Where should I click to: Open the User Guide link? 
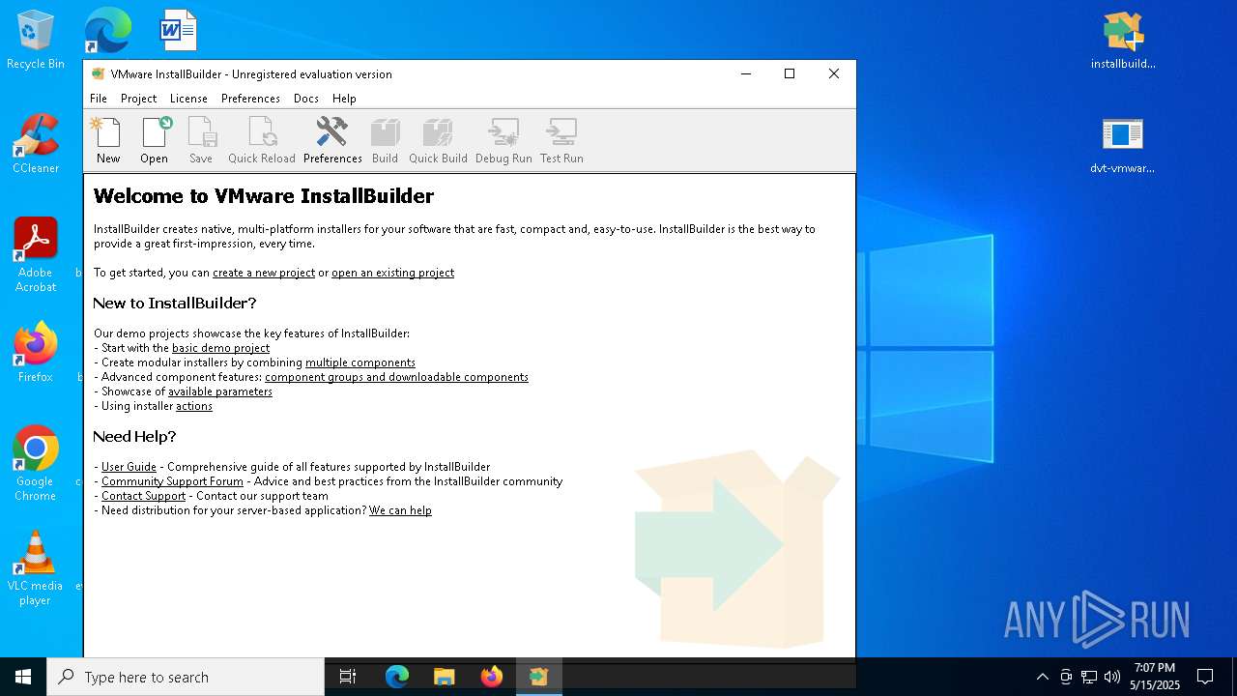[x=129, y=467]
